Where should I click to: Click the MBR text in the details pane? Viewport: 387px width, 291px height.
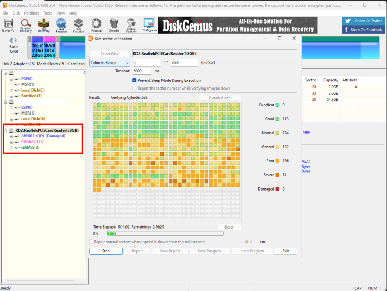click(x=306, y=132)
